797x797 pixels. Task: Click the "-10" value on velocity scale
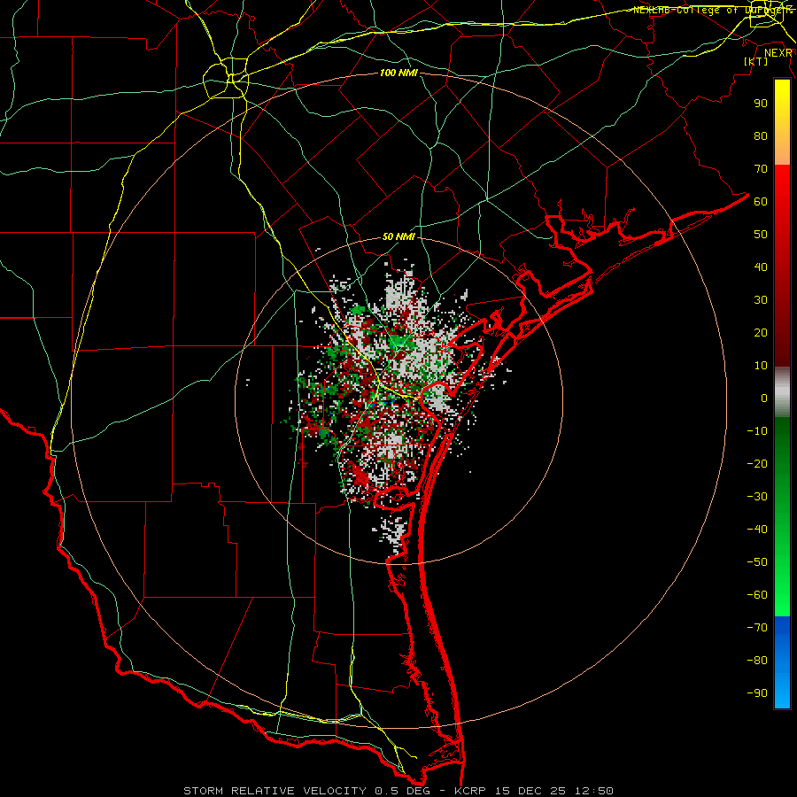(x=757, y=431)
